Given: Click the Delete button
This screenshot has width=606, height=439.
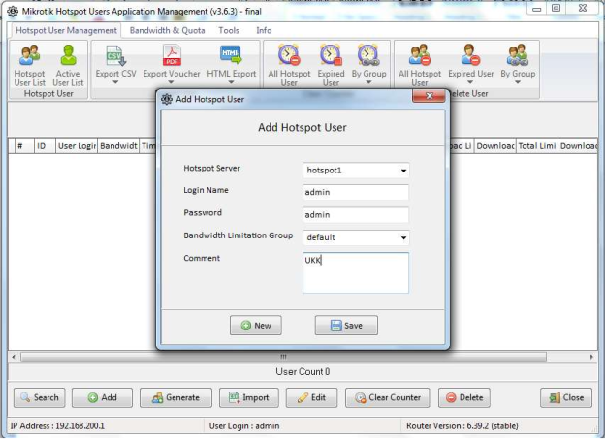Looking at the screenshot, I should [464, 397].
